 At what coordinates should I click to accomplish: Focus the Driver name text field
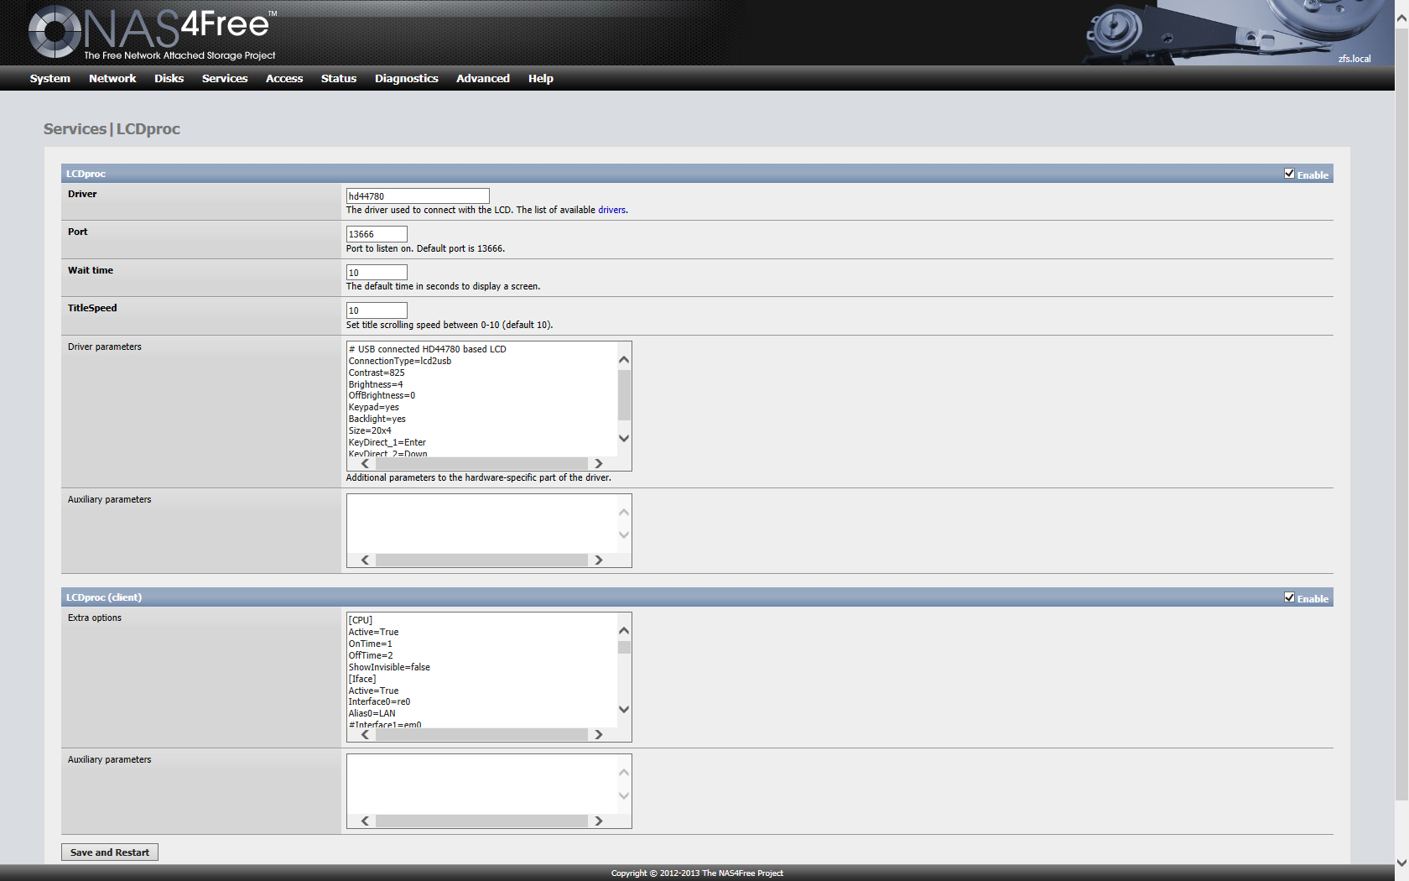click(x=417, y=196)
